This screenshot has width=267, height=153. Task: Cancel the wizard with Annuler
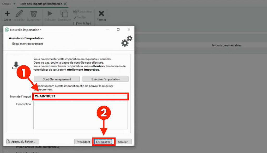(123, 142)
